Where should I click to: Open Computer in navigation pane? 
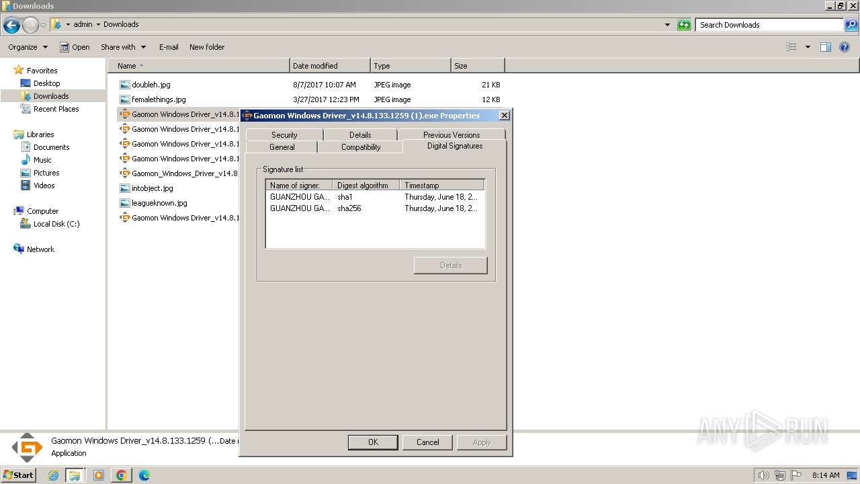42,211
